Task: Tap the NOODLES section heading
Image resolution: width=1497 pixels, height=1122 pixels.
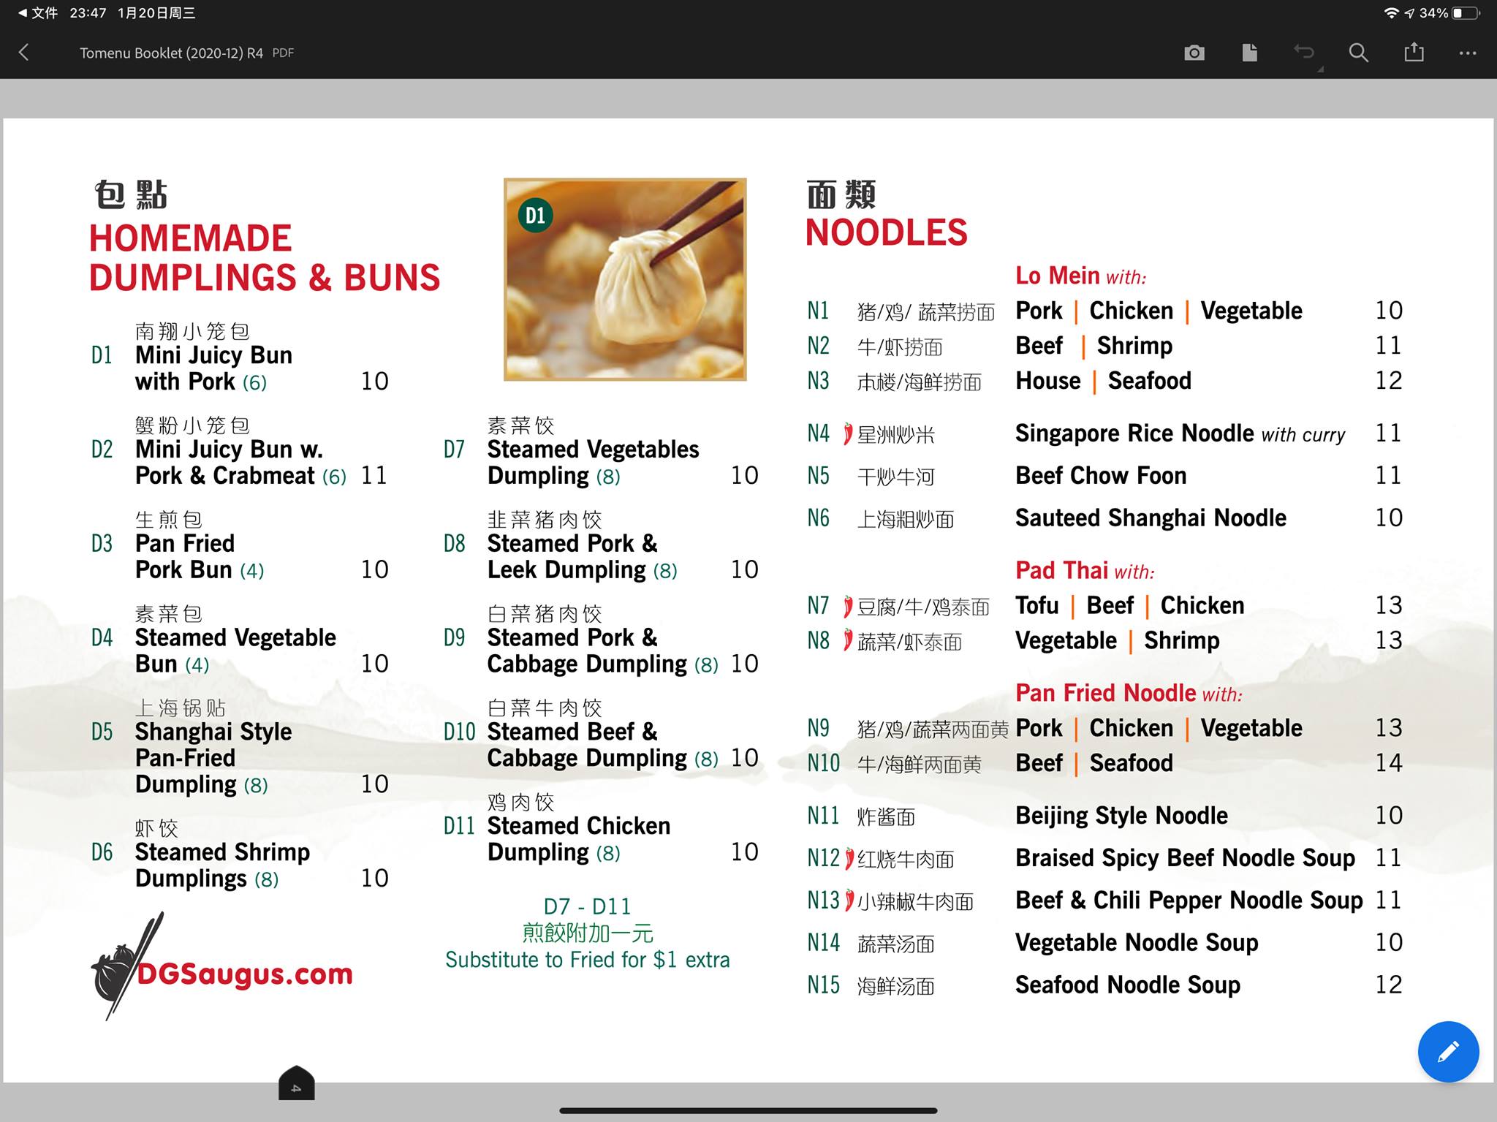Action: (886, 233)
